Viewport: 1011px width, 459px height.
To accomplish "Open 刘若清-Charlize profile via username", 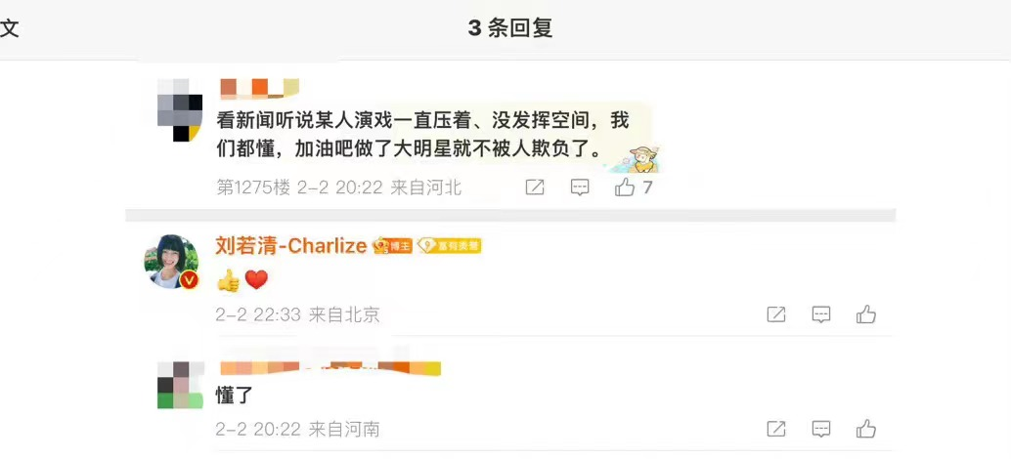I will 290,245.
